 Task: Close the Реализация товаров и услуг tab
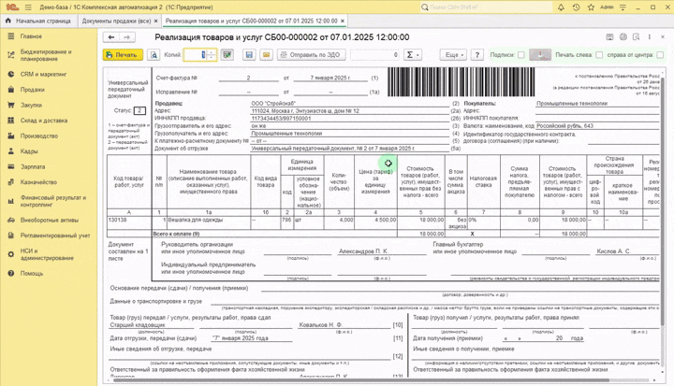343,21
